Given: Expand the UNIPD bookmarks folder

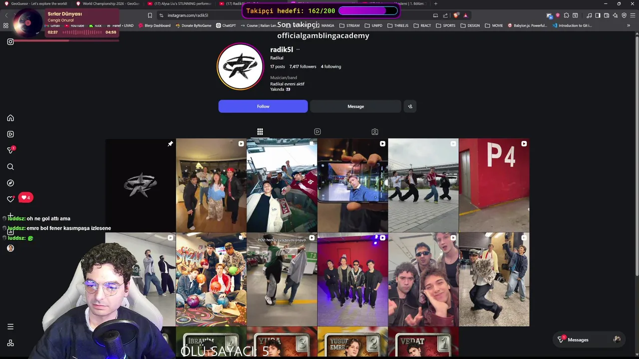Looking at the screenshot, I should point(373,25).
